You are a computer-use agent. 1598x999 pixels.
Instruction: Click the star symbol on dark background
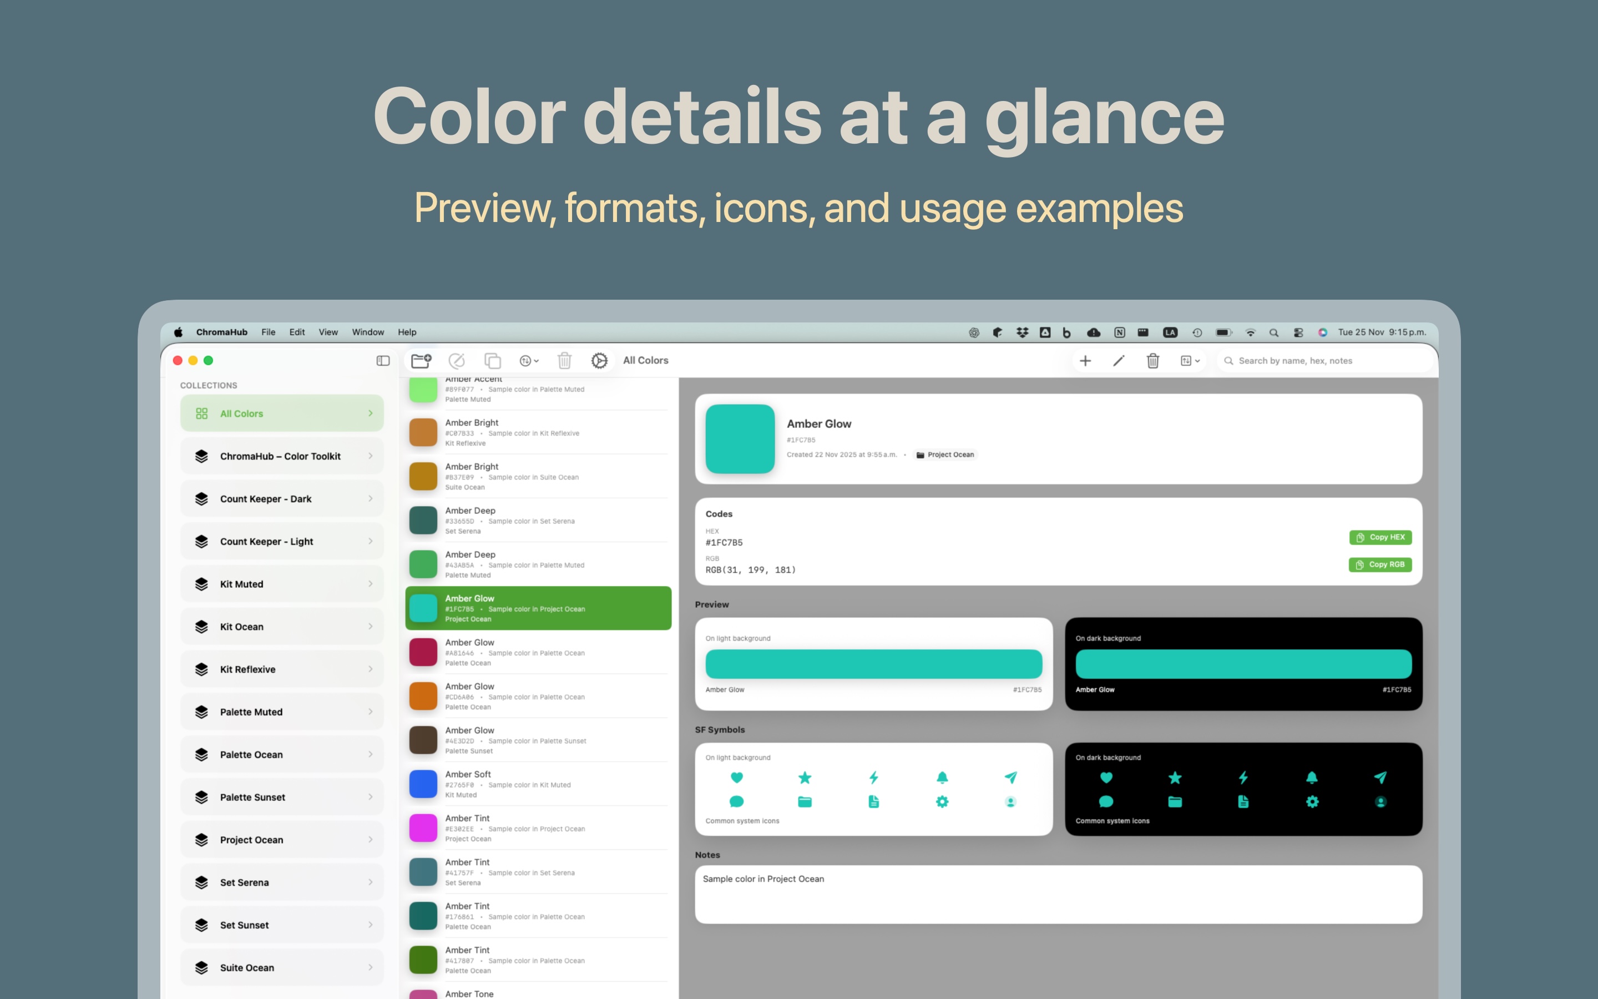tap(1175, 778)
